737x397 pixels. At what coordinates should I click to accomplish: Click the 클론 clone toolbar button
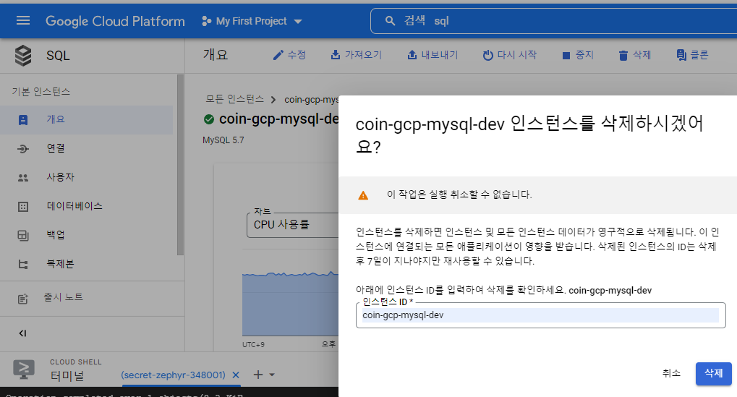click(692, 55)
